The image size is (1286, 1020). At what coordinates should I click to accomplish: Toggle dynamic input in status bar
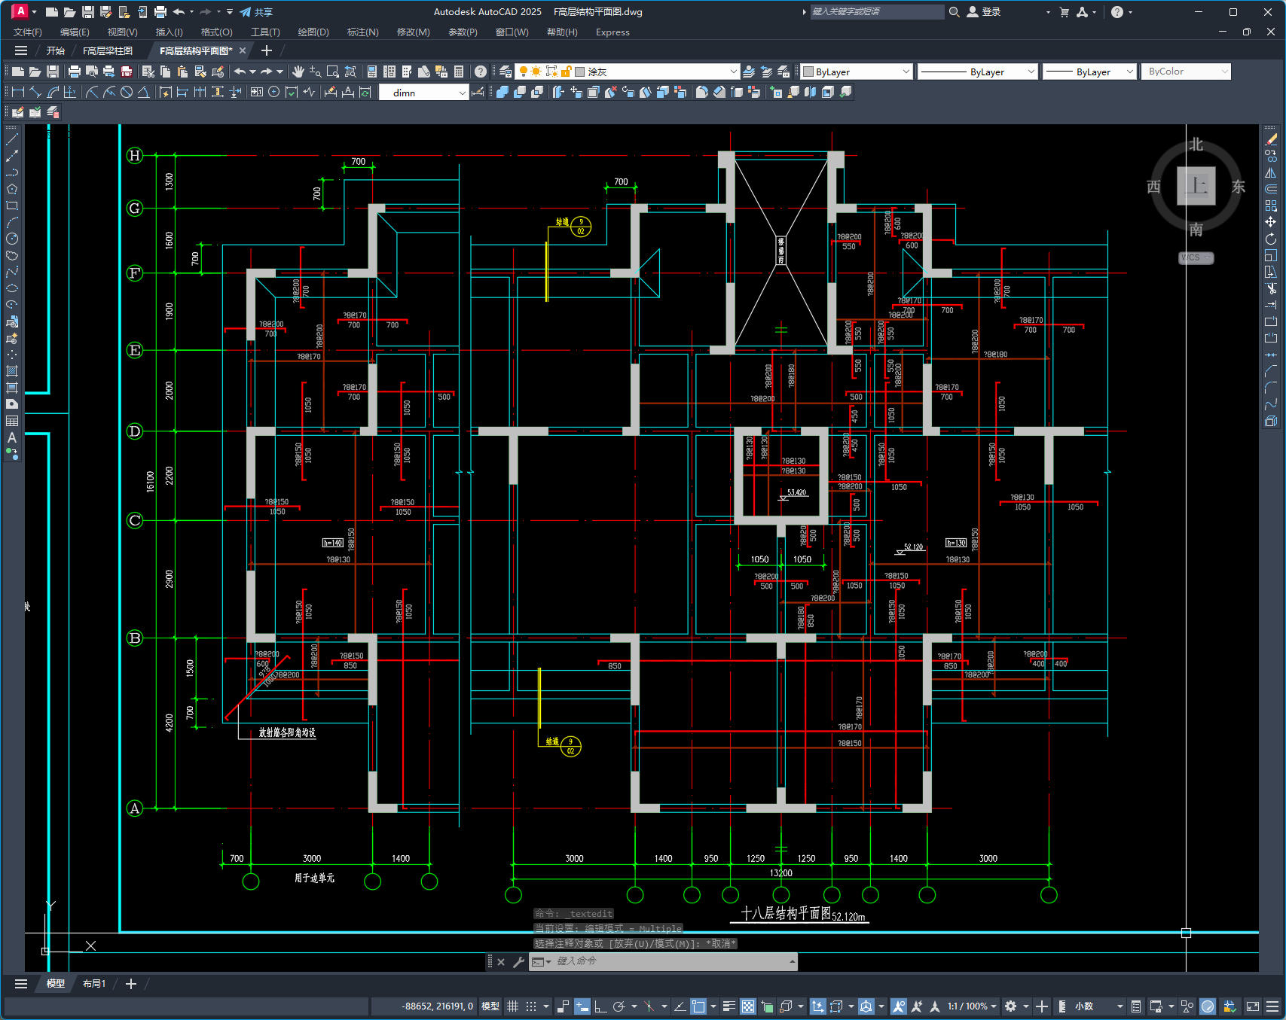click(x=582, y=1006)
